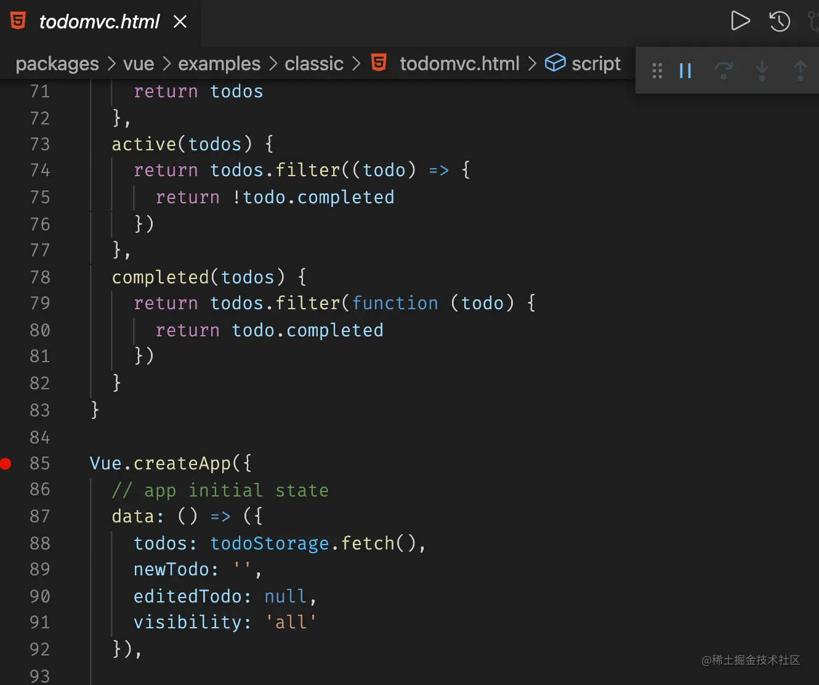Viewport: 819px width, 685px height.
Task: Run the file with the play button
Action: click(x=740, y=21)
